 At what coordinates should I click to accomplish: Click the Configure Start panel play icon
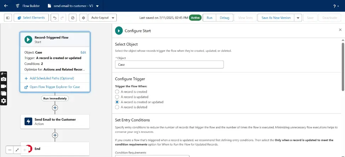(x=119, y=31)
